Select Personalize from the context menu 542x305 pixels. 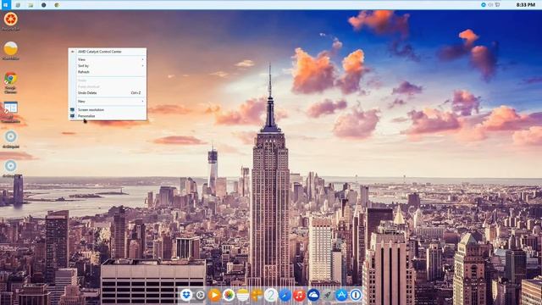pyautogui.click(x=108, y=116)
